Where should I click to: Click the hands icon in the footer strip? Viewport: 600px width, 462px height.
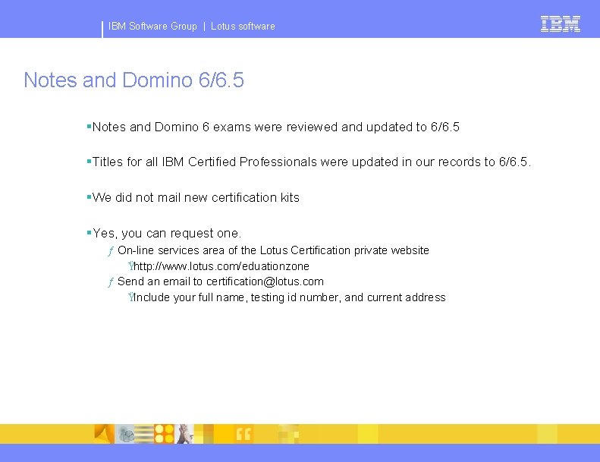[184, 434]
